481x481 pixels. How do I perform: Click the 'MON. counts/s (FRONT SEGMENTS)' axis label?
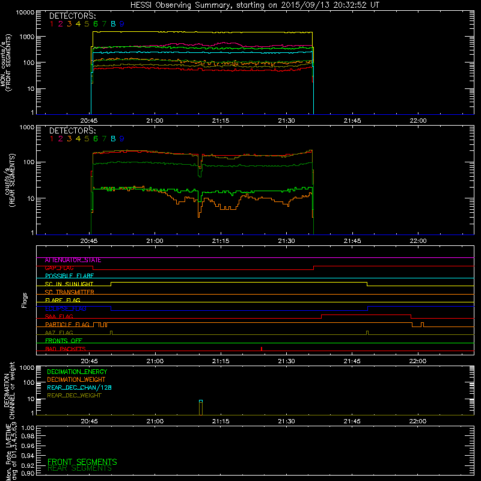pos(5,63)
